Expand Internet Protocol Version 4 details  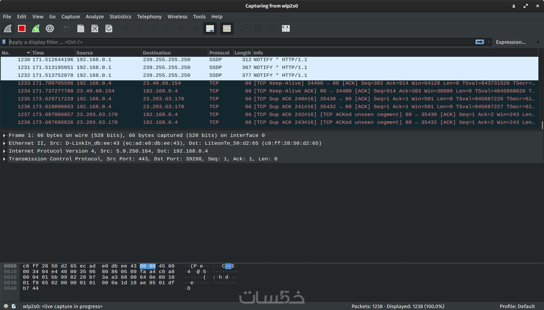coord(4,151)
